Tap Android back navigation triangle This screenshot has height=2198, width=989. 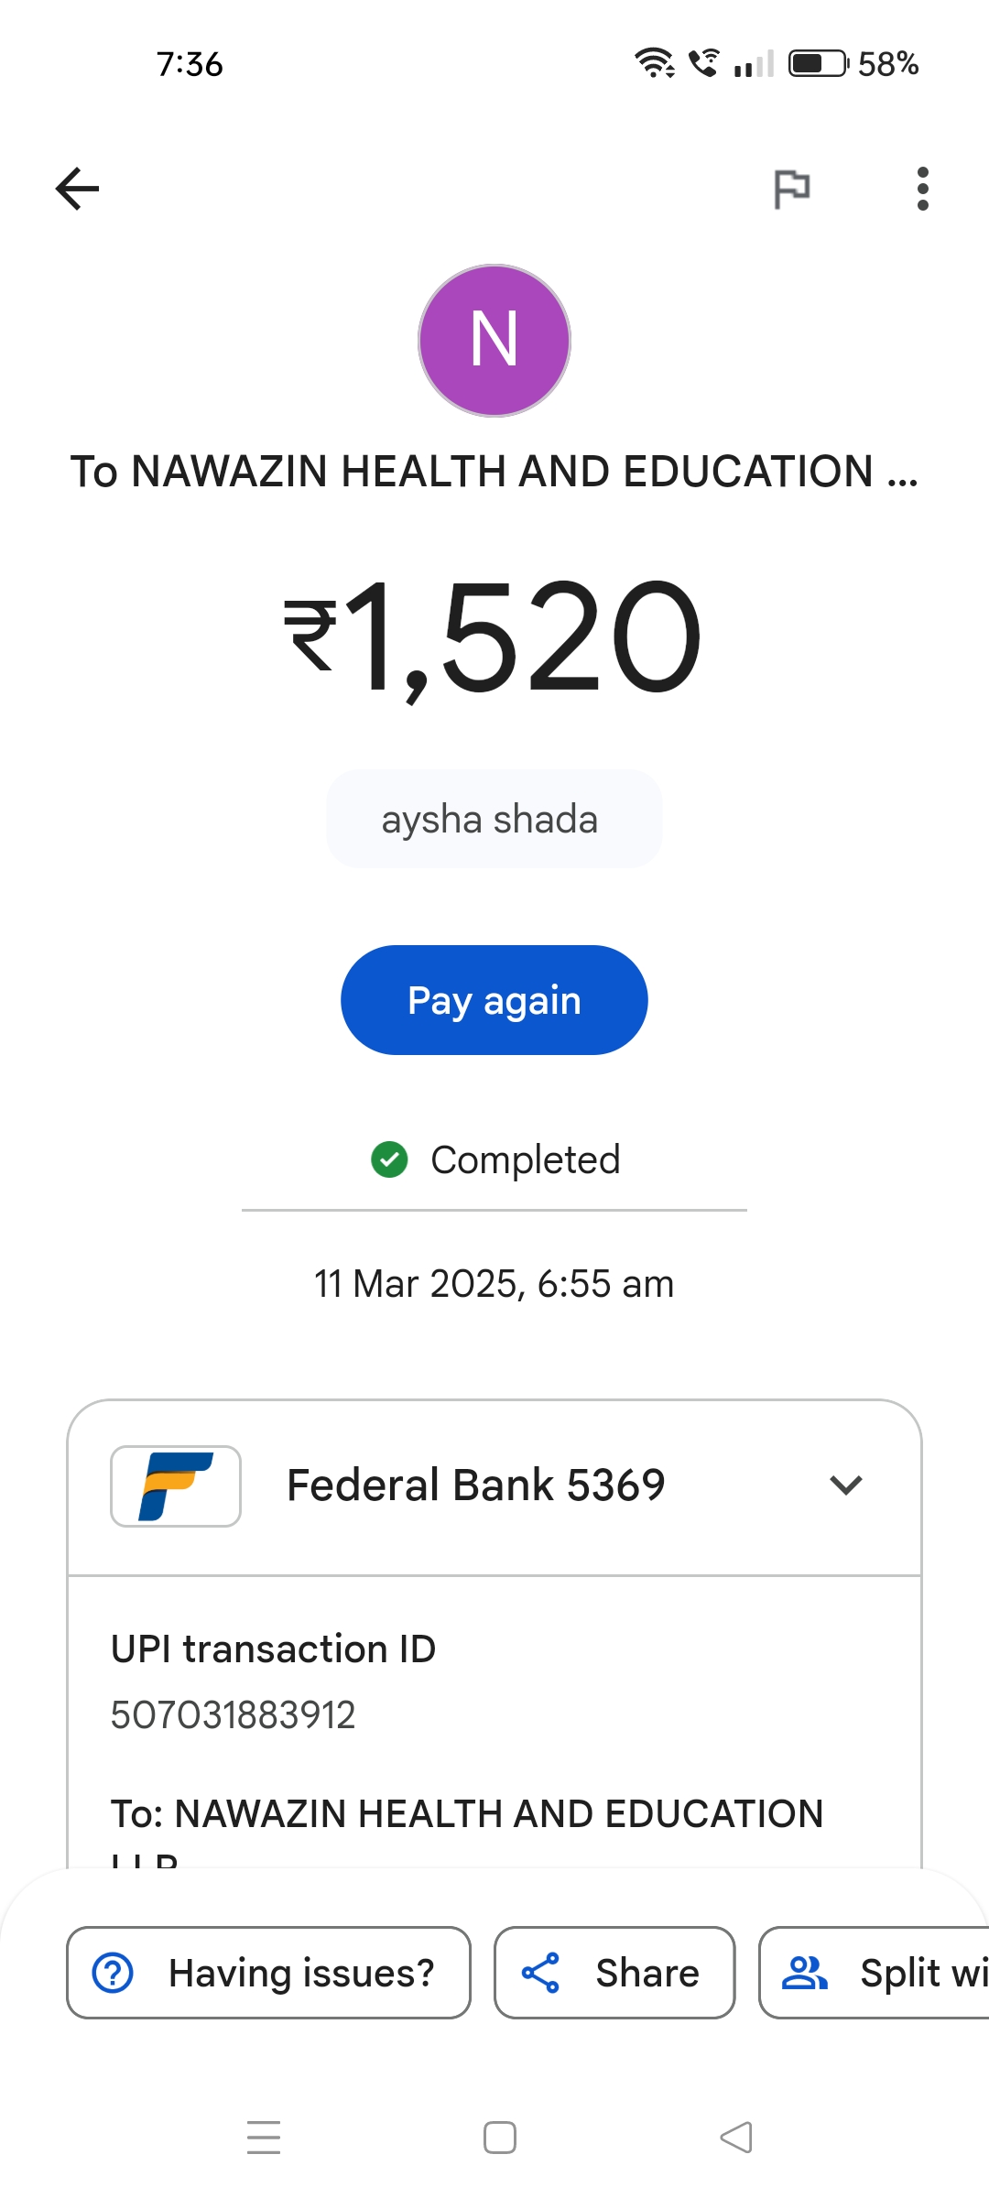point(735,2138)
